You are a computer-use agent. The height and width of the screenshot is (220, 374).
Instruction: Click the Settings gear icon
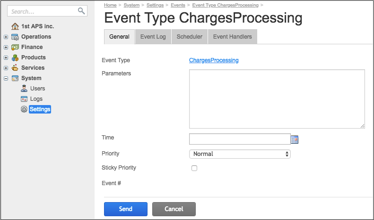(24, 109)
